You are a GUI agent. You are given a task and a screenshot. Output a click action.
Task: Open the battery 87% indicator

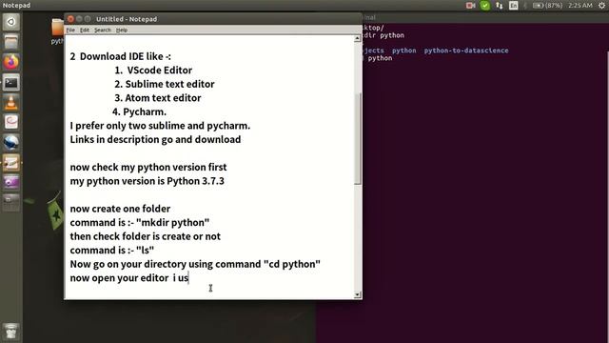[x=547, y=6]
